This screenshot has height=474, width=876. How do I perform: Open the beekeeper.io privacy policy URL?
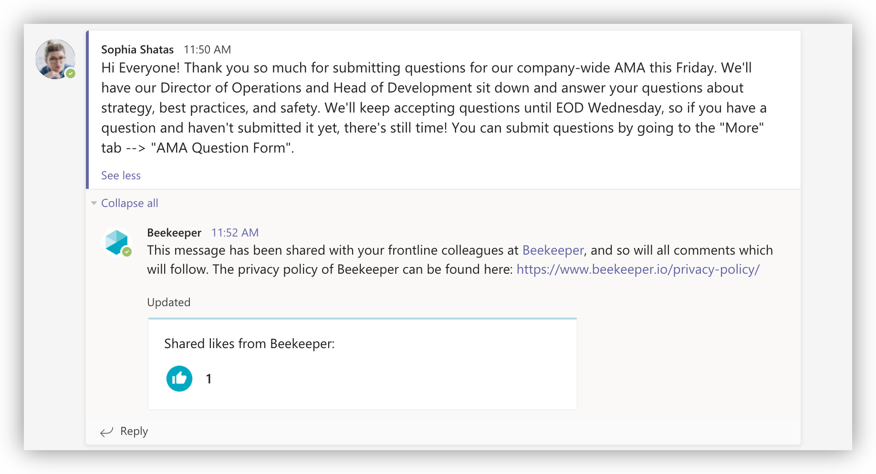coord(637,269)
